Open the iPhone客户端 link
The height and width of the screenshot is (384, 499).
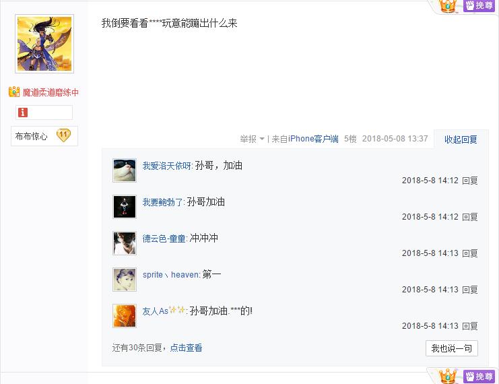pyautogui.click(x=313, y=139)
